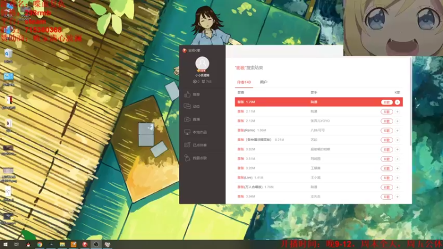Click K歌 button on the Remix 1.86M row
The width and height of the screenshot is (443, 249).
pyautogui.click(x=387, y=131)
